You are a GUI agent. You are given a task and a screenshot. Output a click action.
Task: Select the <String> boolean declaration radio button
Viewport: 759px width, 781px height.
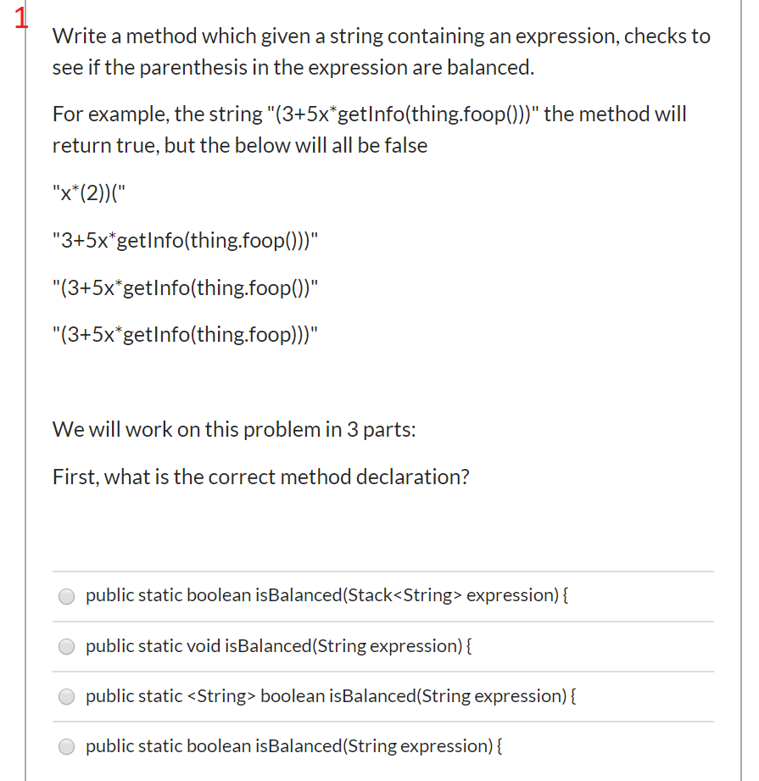(66, 696)
